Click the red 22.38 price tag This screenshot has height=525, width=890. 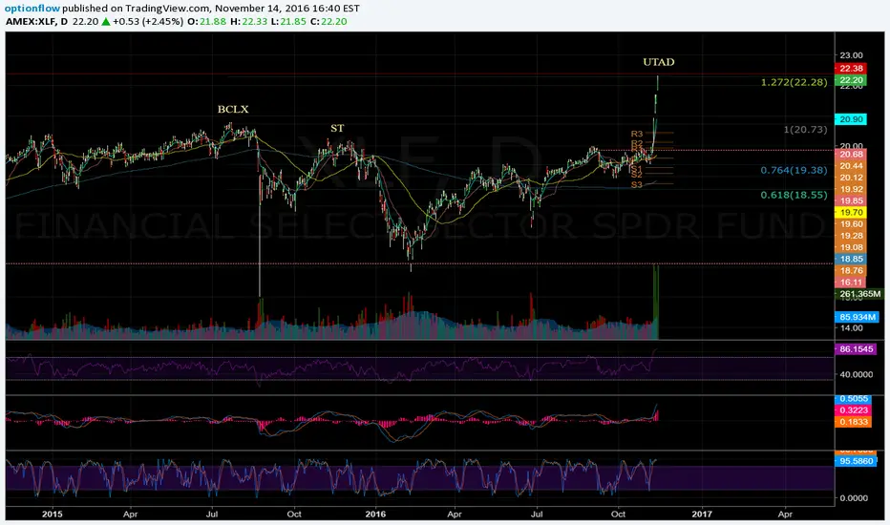[852, 68]
